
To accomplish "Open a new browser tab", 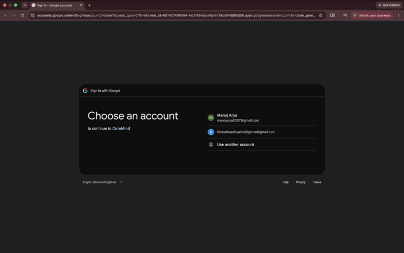I will 89,5.
